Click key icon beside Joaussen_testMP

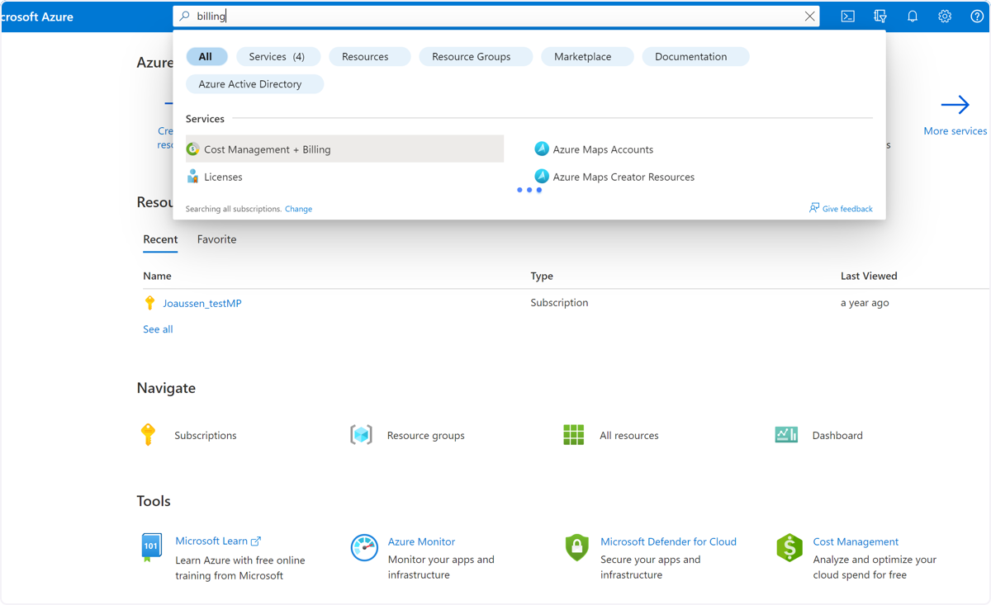coord(149,303)
